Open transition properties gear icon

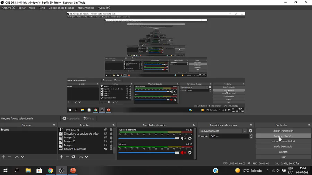251,131
